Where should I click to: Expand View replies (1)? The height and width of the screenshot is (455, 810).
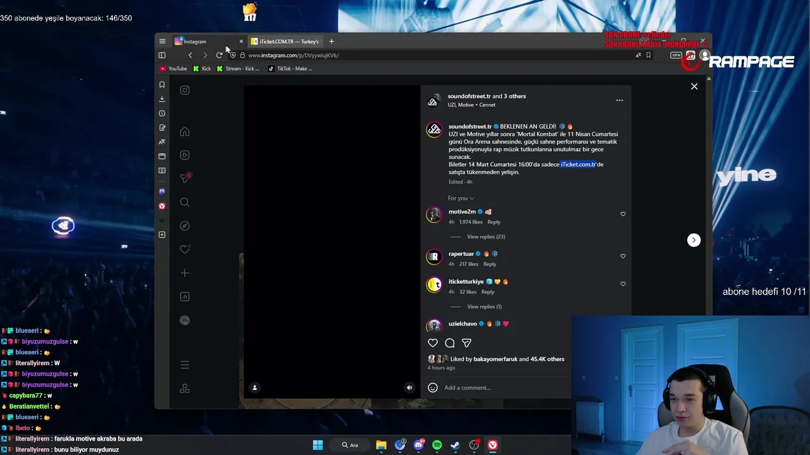click(484, 307)
